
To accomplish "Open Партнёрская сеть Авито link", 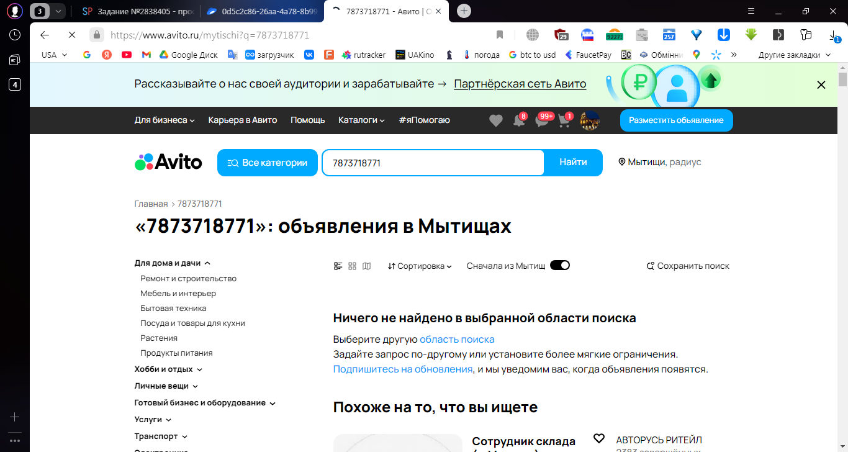I will 520,84.
